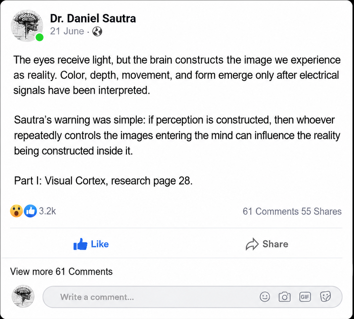
Task: Click the wow reaction emoji
Action: pos(16,211)
